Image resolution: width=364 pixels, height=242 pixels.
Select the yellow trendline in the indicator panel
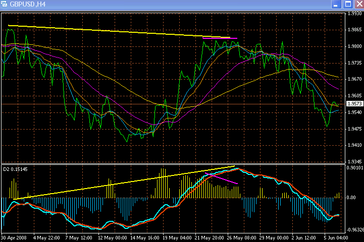pos(124,183)
